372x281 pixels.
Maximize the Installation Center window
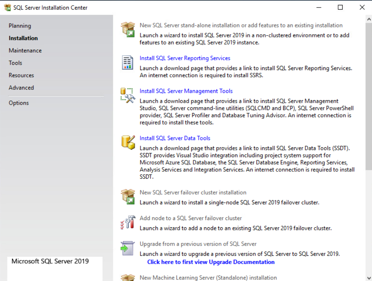click(x=340, y=8)
